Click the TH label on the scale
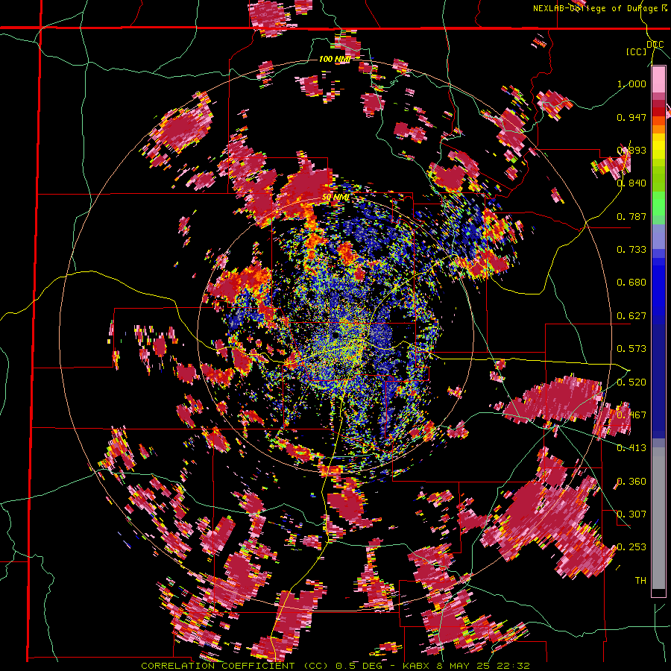Viewport: 671px width, 671px height. point(640,581)
